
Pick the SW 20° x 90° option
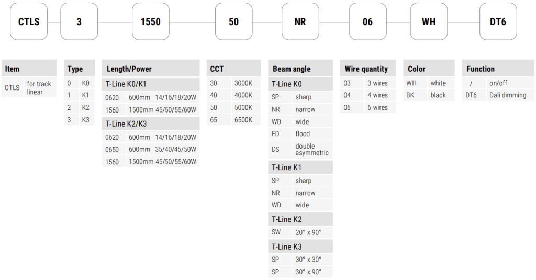click(x=300, y=232)
